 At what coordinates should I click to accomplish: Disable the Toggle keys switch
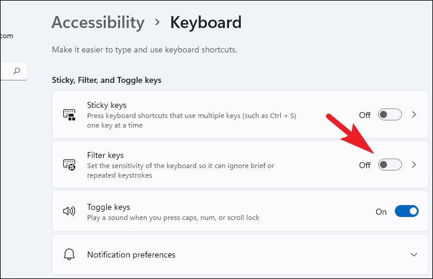(407, 211)
